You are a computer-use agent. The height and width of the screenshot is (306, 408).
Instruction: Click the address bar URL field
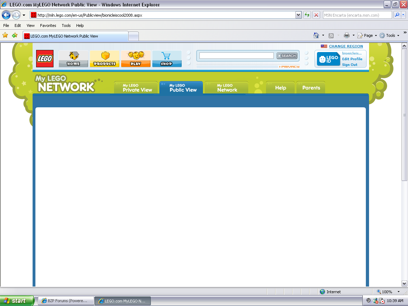(x=162, y=15)
